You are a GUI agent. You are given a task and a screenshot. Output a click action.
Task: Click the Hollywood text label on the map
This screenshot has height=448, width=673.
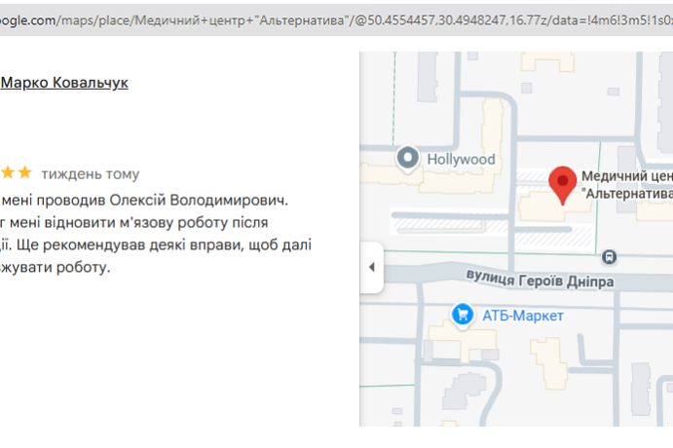click(x=461, y=159)
